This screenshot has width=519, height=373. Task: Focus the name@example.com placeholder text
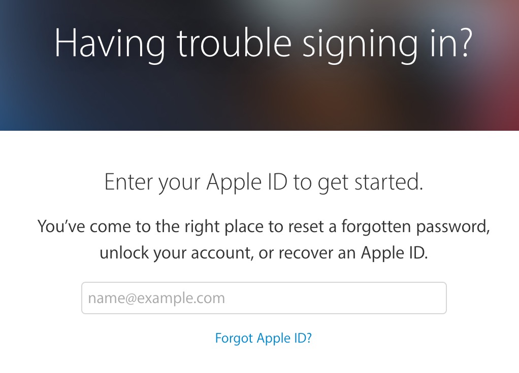coord(156,299)
